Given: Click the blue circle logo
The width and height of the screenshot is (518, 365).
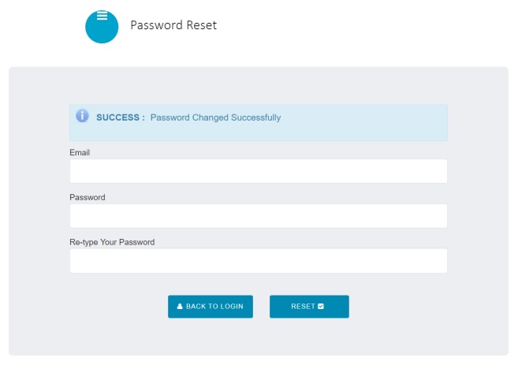Looking at the screenshot, I should (x=102, y=27).
